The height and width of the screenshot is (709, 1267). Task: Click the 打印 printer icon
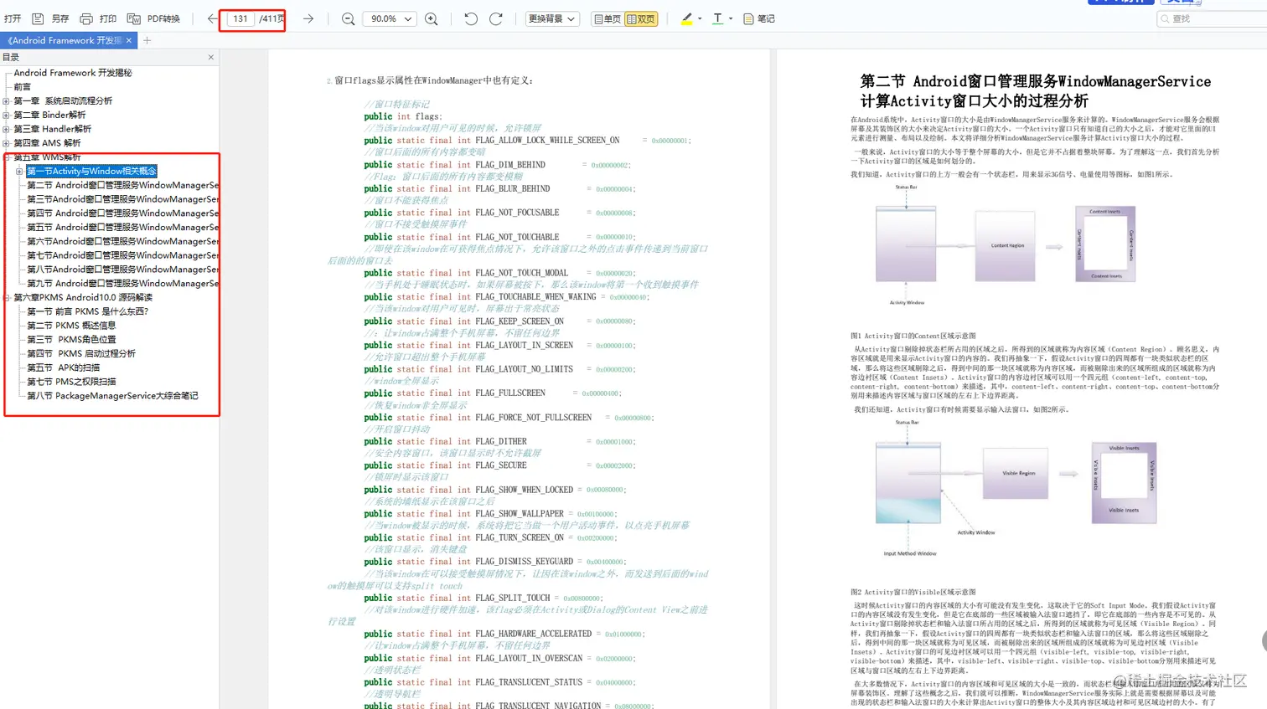point(86,18)
